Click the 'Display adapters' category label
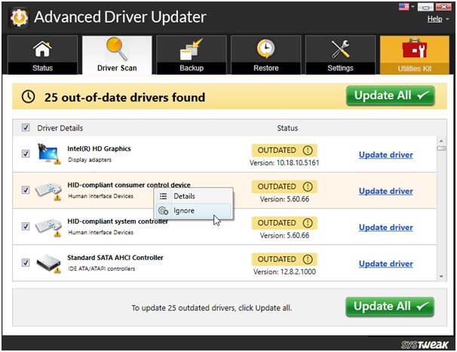 [90, 160]
